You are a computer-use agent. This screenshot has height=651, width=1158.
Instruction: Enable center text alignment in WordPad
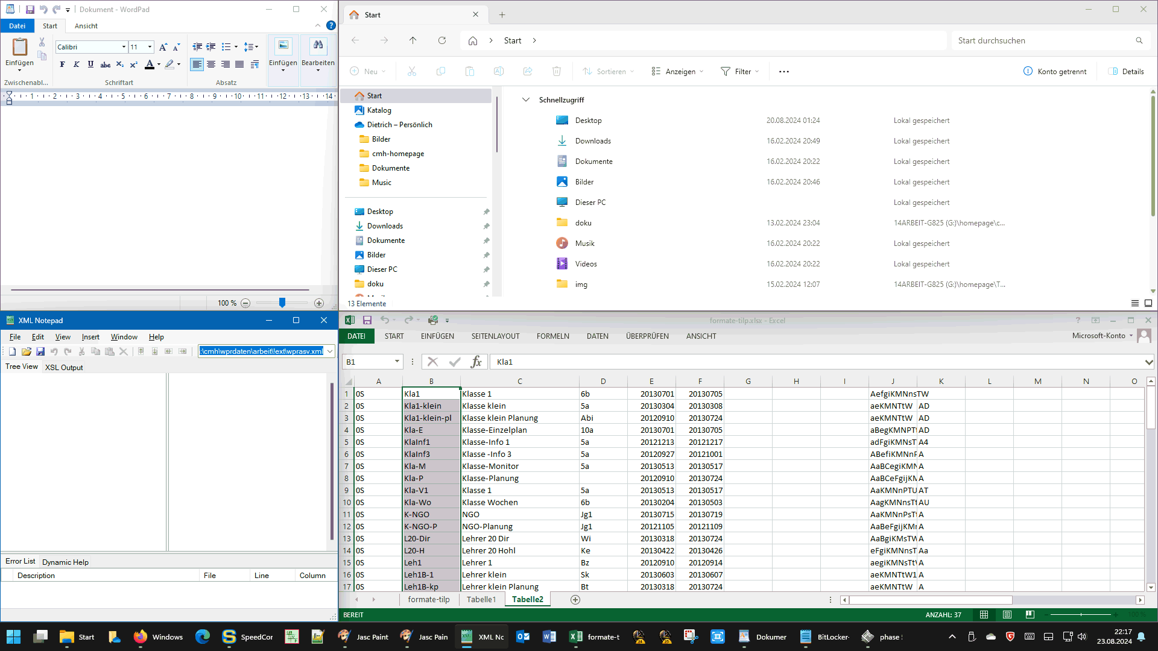(x=211, y=64)
